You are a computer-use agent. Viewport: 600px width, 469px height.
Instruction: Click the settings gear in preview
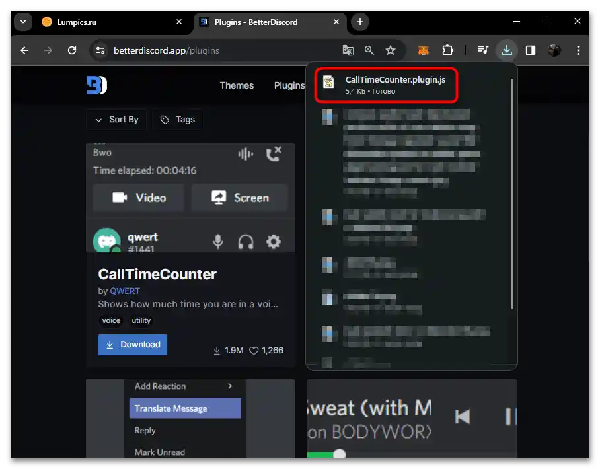(273, 242)
